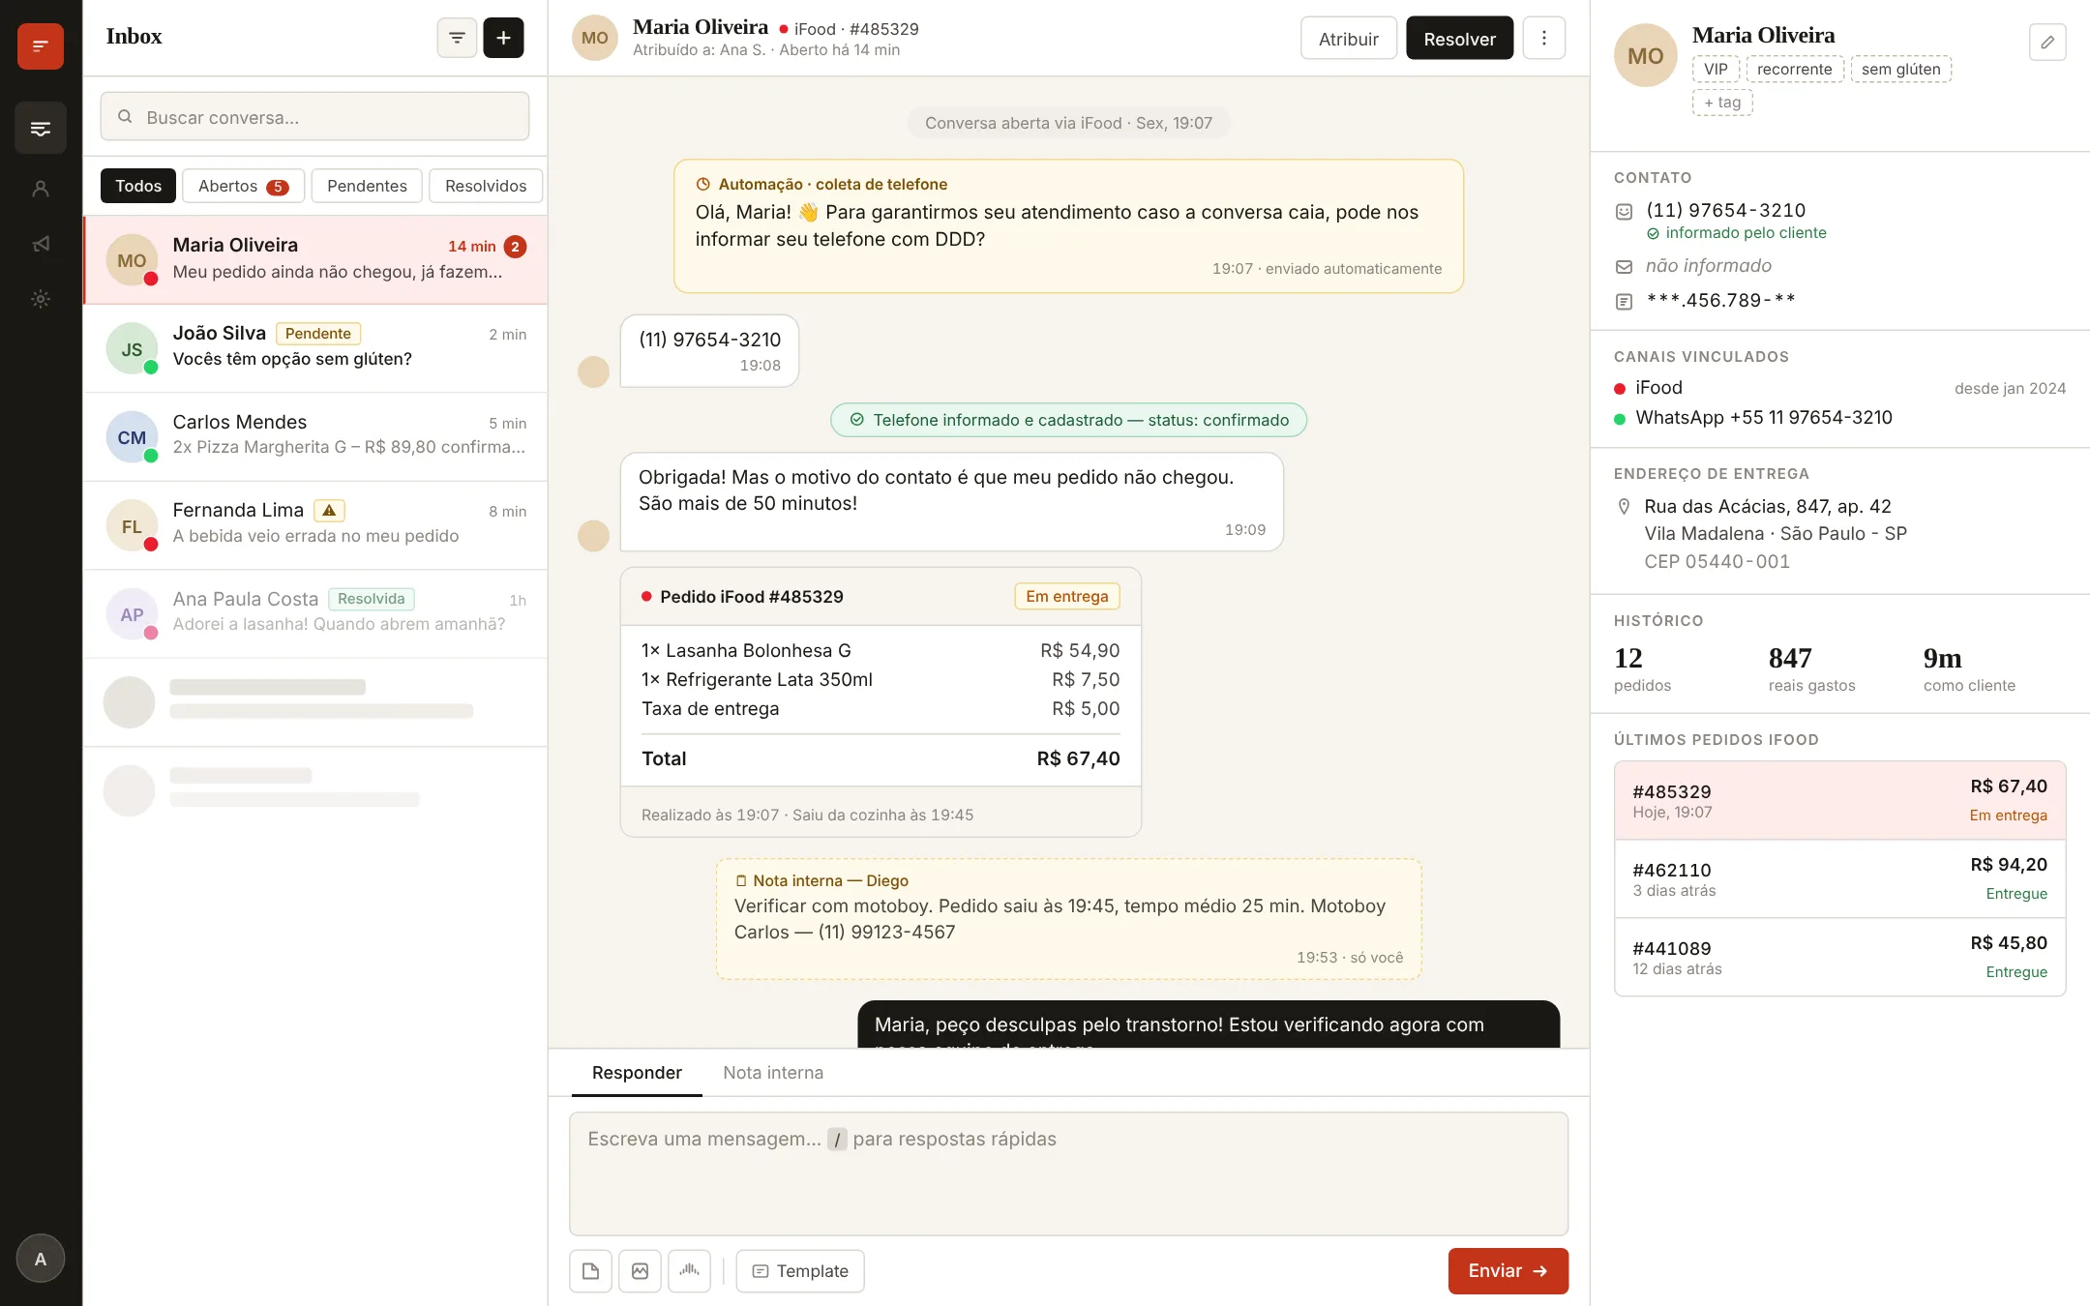Click the VIP tag
2090x1306 pixels.
[x=1716, y=69]
